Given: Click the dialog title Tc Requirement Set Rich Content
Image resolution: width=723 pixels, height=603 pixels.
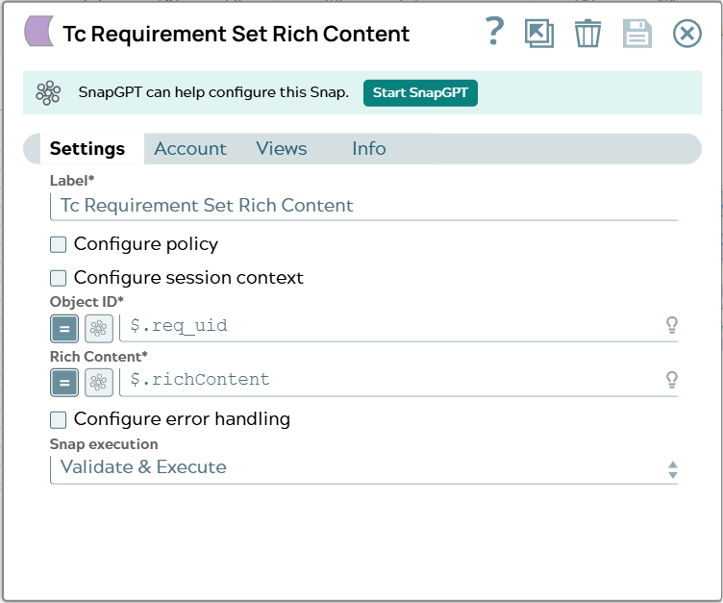Looking at the screenshot, I should [237, 34].
